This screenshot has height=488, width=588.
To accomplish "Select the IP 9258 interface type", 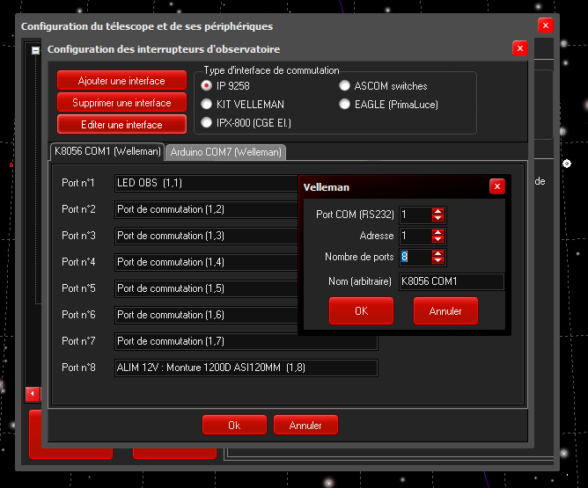I will point(207,86).
